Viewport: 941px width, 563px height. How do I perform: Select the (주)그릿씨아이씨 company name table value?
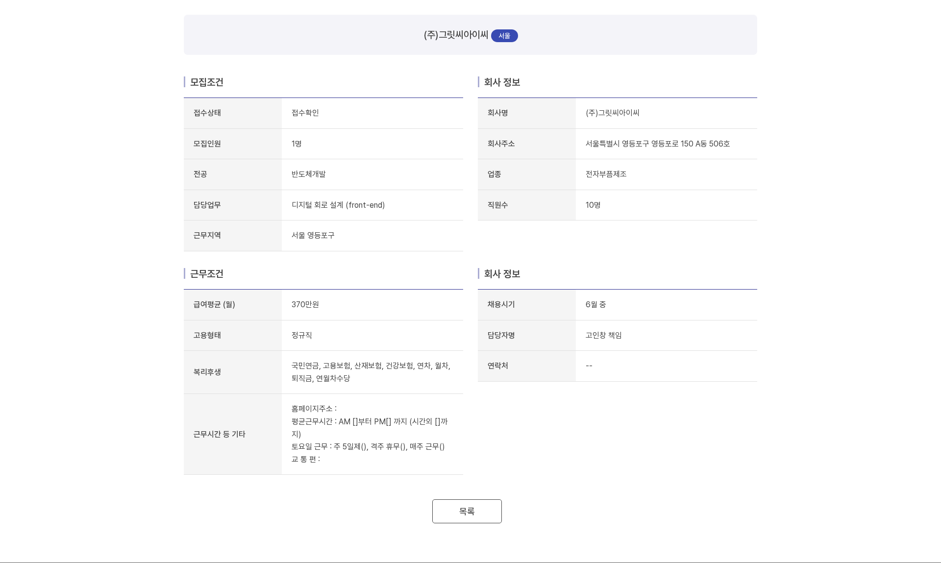pyautogui.click(x=612, y=113)
